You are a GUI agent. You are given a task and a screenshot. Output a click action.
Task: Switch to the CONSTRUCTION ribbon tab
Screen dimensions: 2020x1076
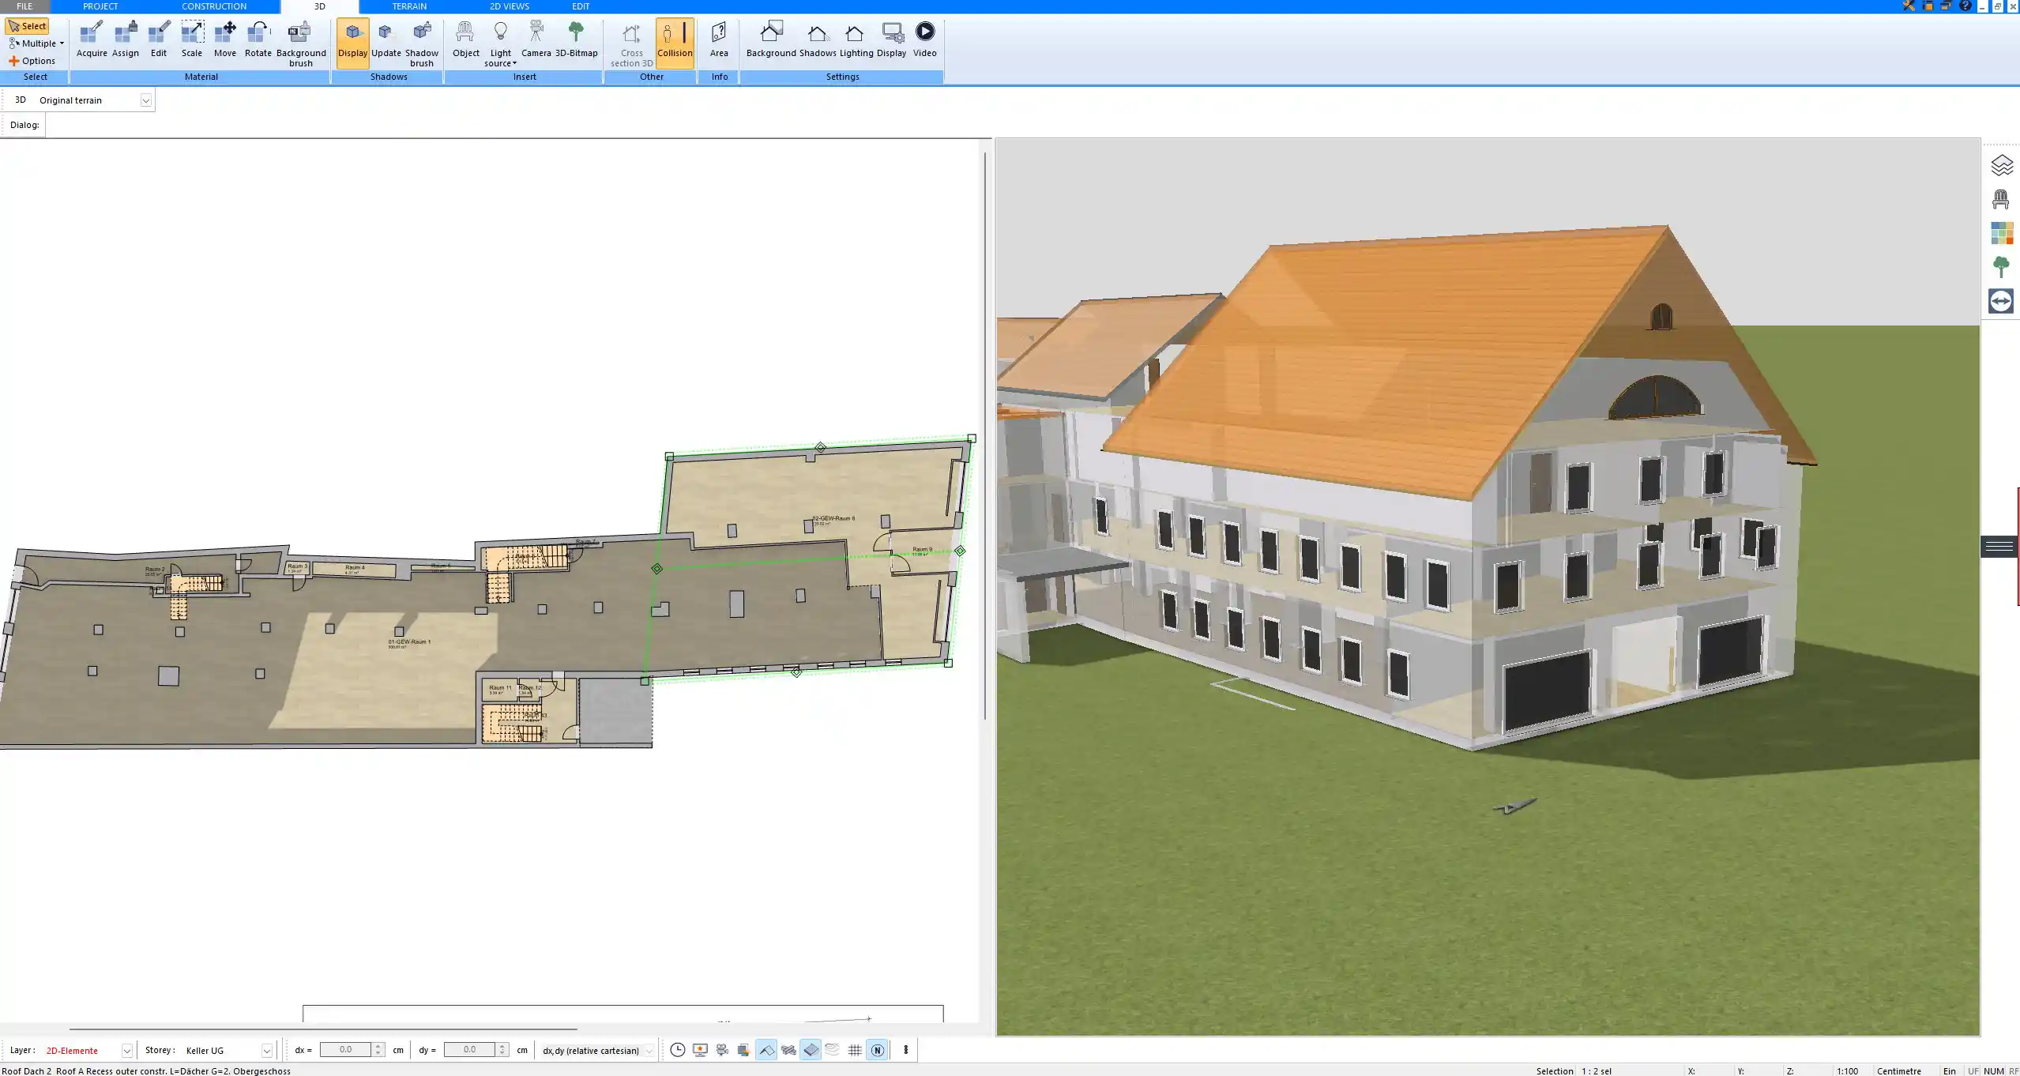[214, 6]
